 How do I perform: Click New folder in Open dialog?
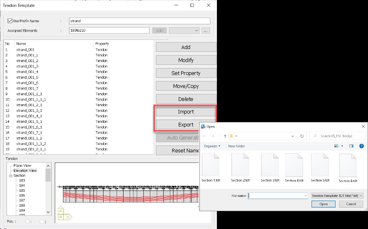(236, 146)
